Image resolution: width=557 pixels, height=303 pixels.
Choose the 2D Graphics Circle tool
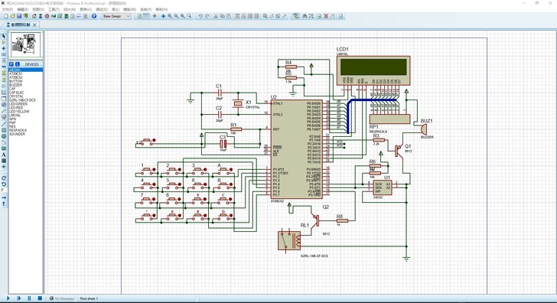tap(4, 136)
